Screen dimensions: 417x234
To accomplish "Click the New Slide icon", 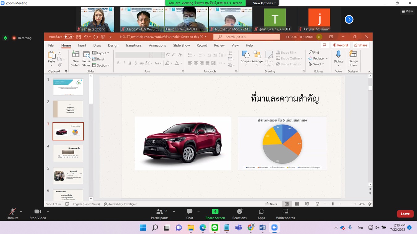I will (x=75, y=55).
